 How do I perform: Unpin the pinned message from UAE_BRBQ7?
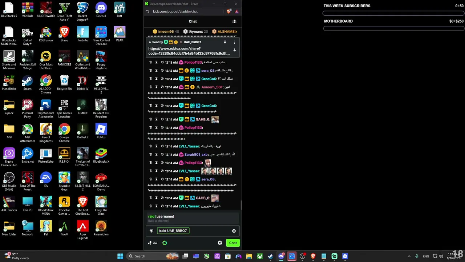(x=225, y=42)
